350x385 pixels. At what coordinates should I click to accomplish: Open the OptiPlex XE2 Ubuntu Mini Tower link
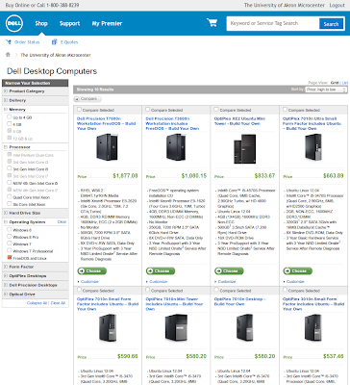coord(239,121)
